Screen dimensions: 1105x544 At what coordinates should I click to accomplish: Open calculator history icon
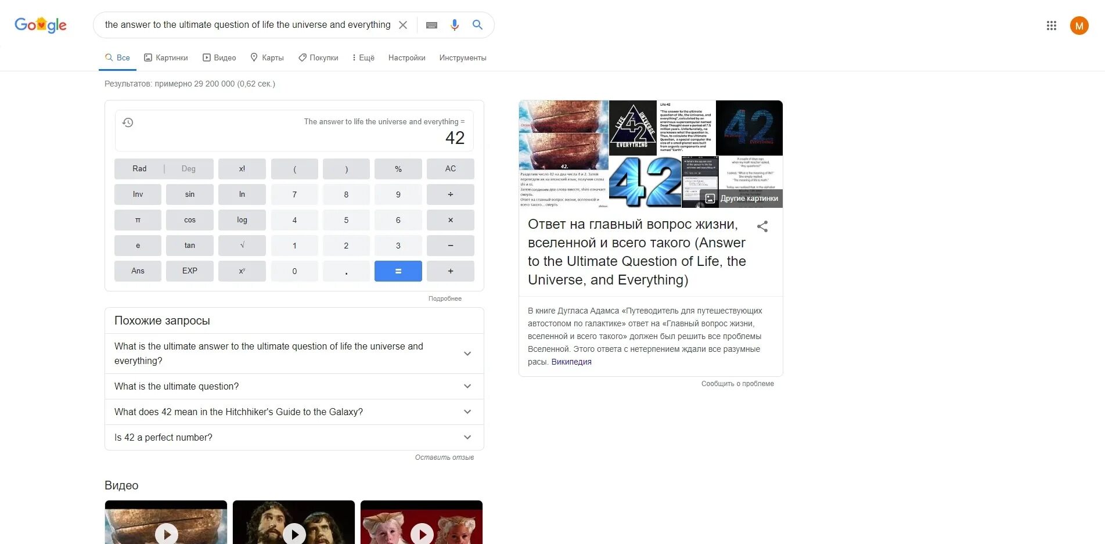tap(128, 123)
